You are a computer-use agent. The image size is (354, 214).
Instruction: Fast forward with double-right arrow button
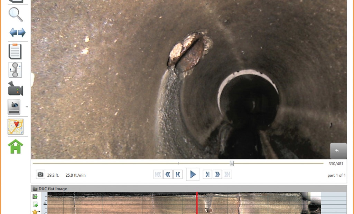[217, 175]
